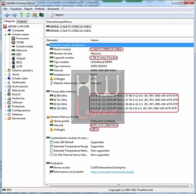Click the horizontal scrollbar right arrow

click(x=192, y=185)
